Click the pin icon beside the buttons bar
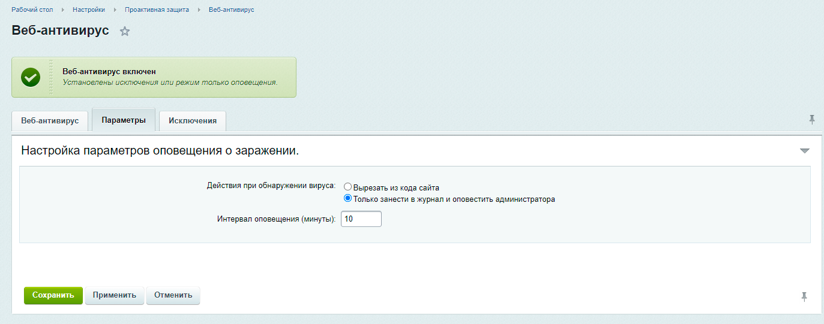Screen dimensions: 824x324 [x=804, y=296]
